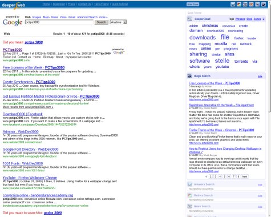The width and height of the screenshot is (271, 217).
Task: Click the Metrics Search panel icon
Action: tap(189, 195)
